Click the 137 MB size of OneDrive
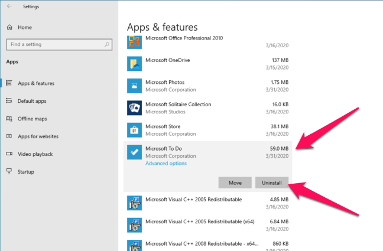This screenshot has width=383, height=251. (280, 60)
